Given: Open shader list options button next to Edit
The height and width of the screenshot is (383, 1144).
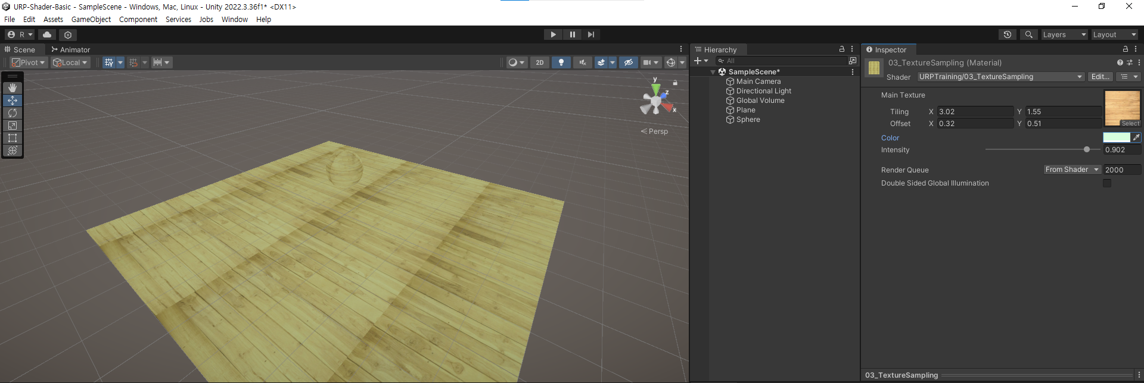Looking at the screenshot, I should 1129,77.
